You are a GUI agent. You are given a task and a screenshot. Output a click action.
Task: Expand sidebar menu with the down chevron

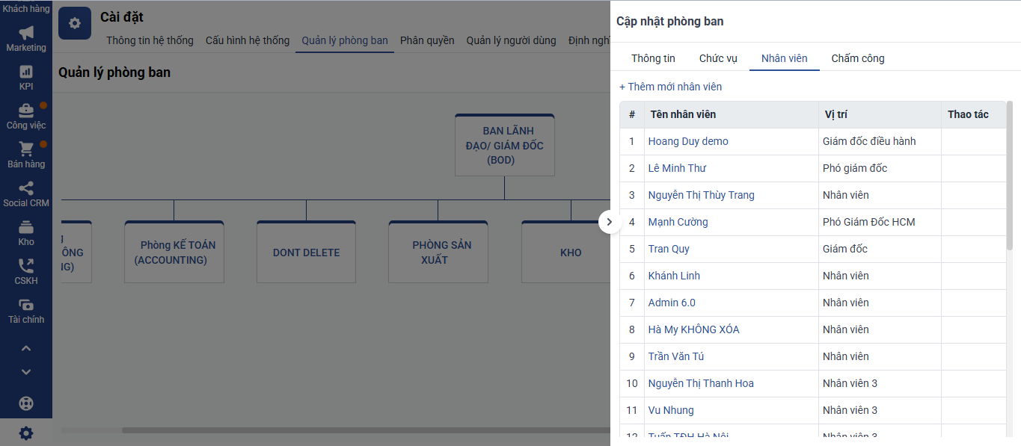click(26, 372)
